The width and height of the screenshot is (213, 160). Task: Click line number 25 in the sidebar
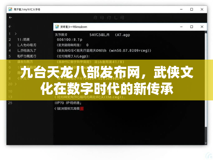(x=10, y=103)
